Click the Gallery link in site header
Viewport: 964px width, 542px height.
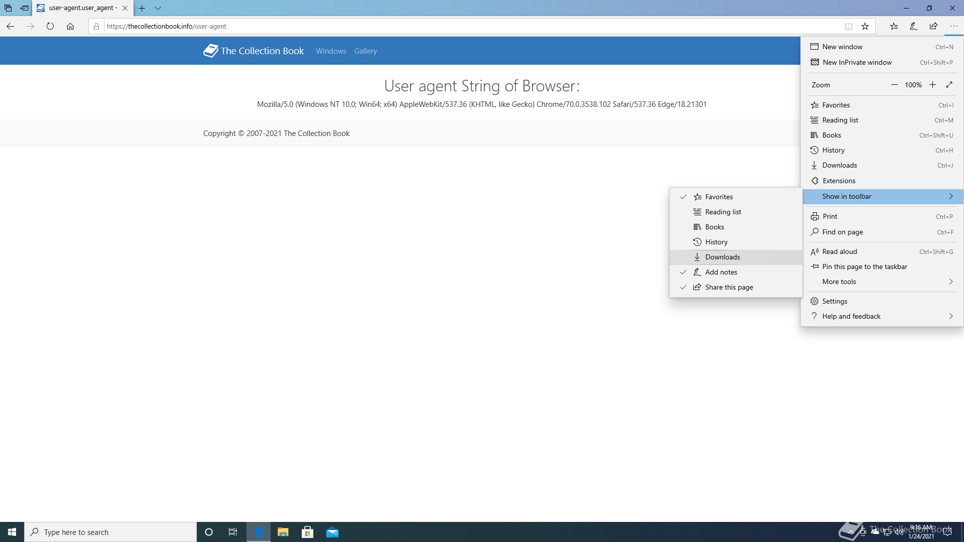[365, 51]
